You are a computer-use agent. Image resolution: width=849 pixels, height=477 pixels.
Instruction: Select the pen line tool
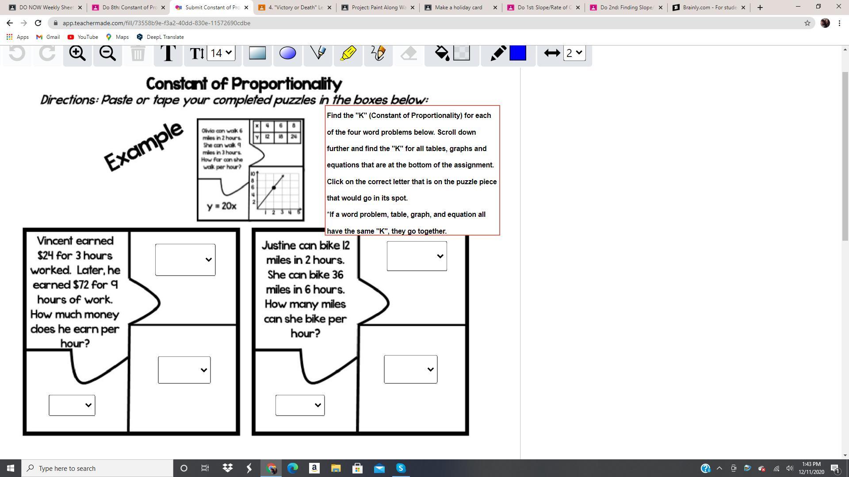point(318,53)
